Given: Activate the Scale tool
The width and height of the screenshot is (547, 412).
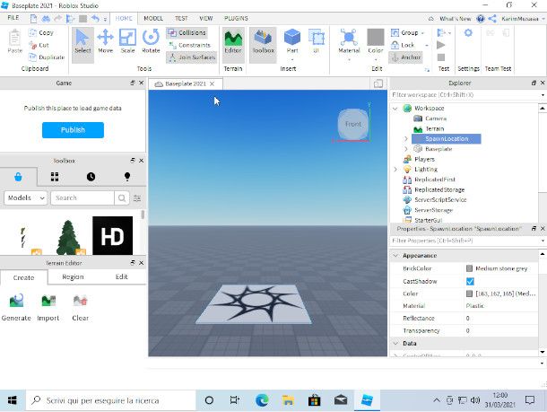Looking at the screenshot, I should [127, 41].
